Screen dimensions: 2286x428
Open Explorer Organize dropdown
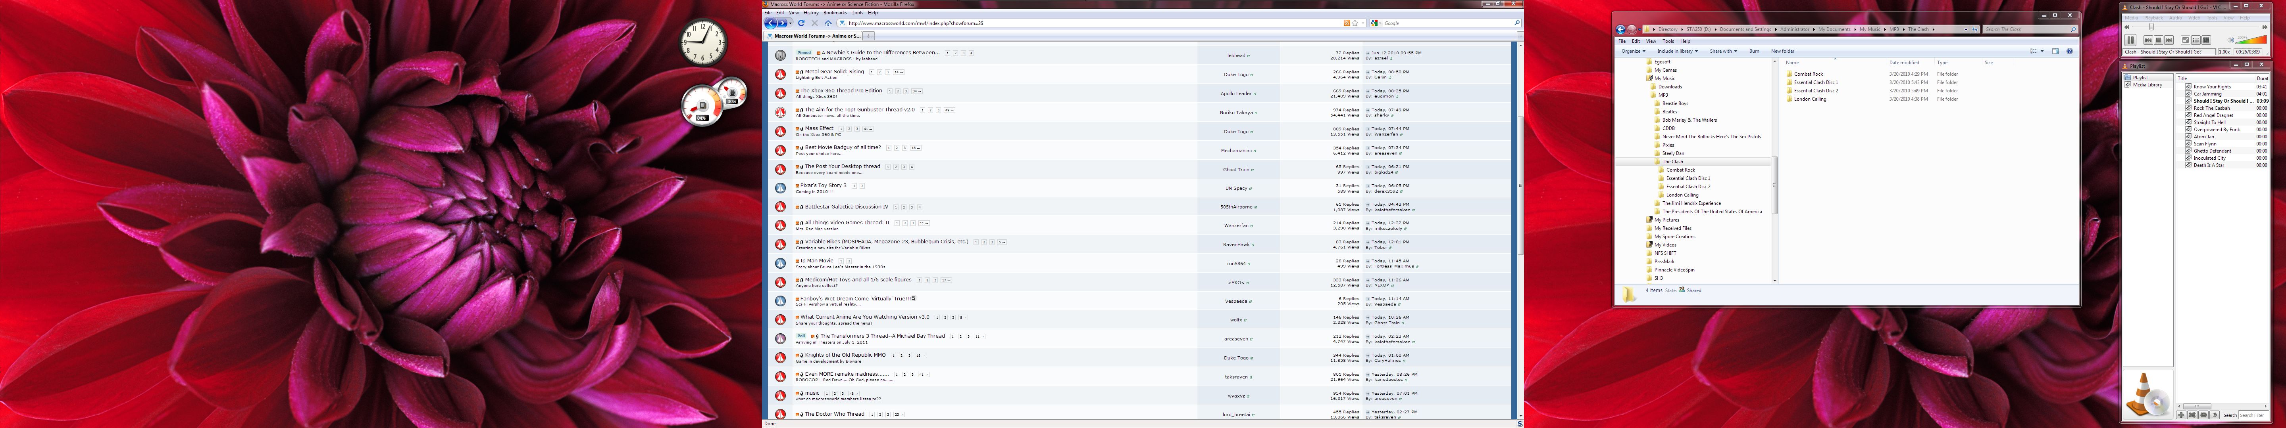tap(1634, 52)
